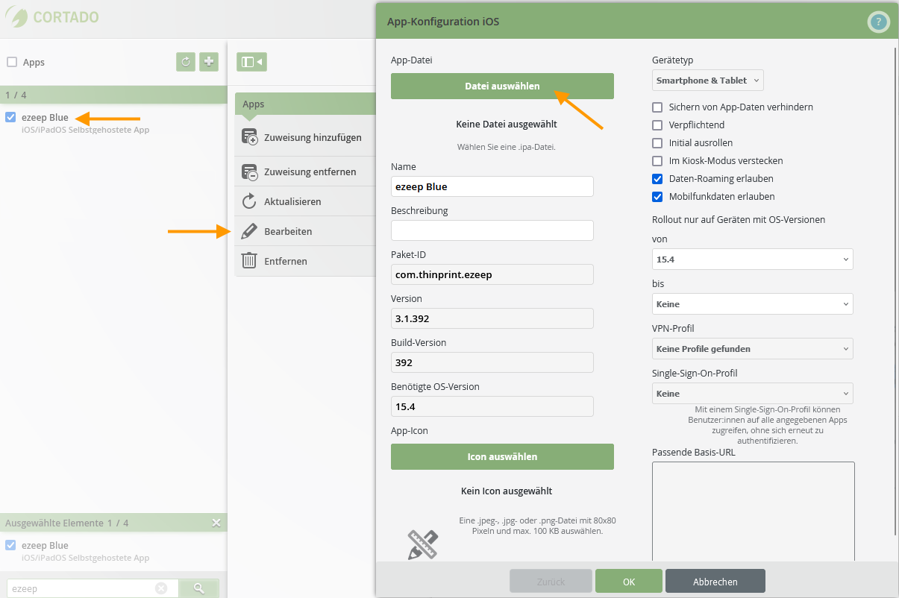Image resolution: width=899 pixels, height=598 pixels.
Task: Click the Apps panel header
Action: coord(305,104)
